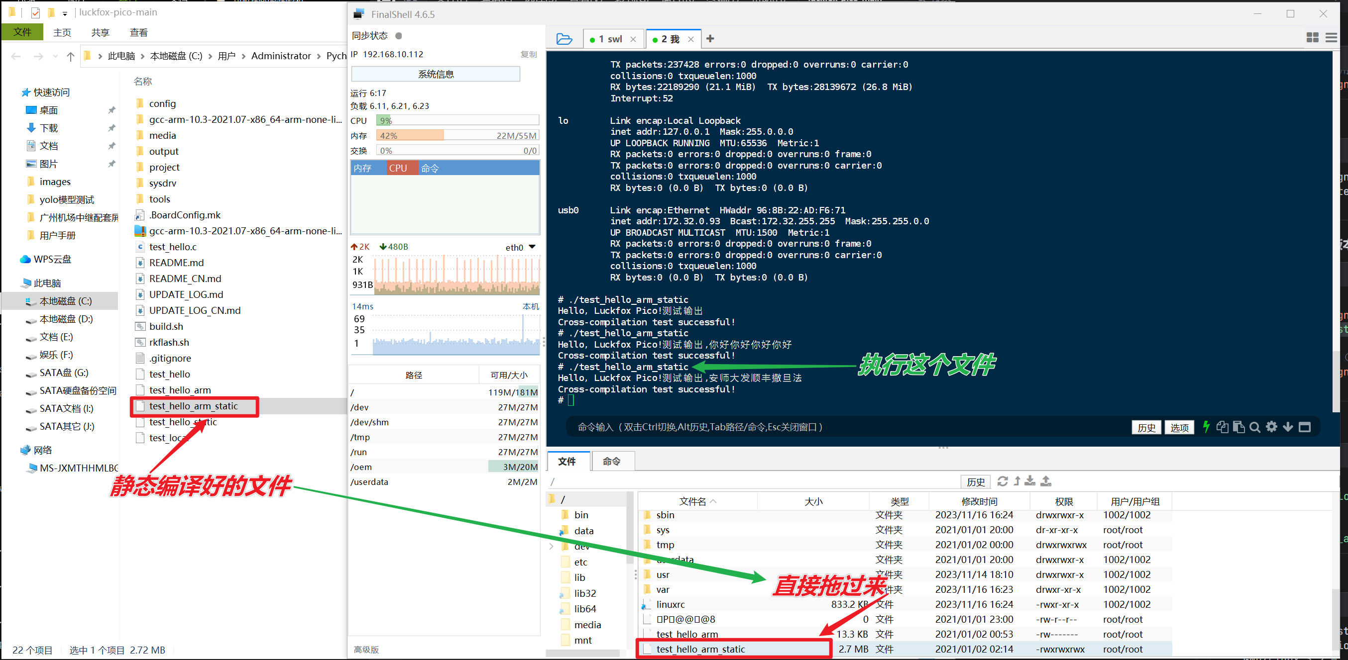This screenshot has height=660, width=1348.
Task: Click the terminal search magnifier icon
Action: coord(1254,427)
